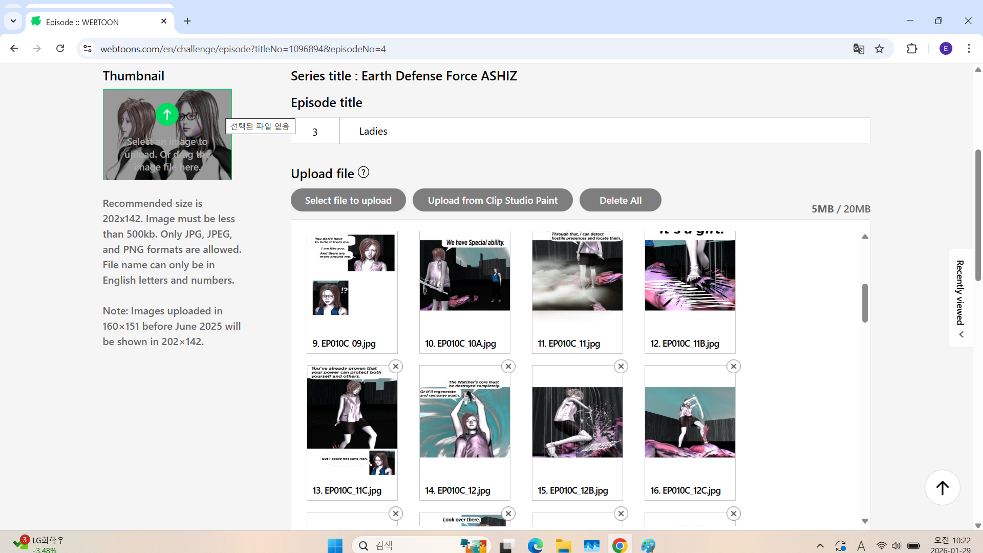Viewport: 983px width, 553px height.
Task: Show hidden system tray icons chevron
Action: tap(820, 546)
